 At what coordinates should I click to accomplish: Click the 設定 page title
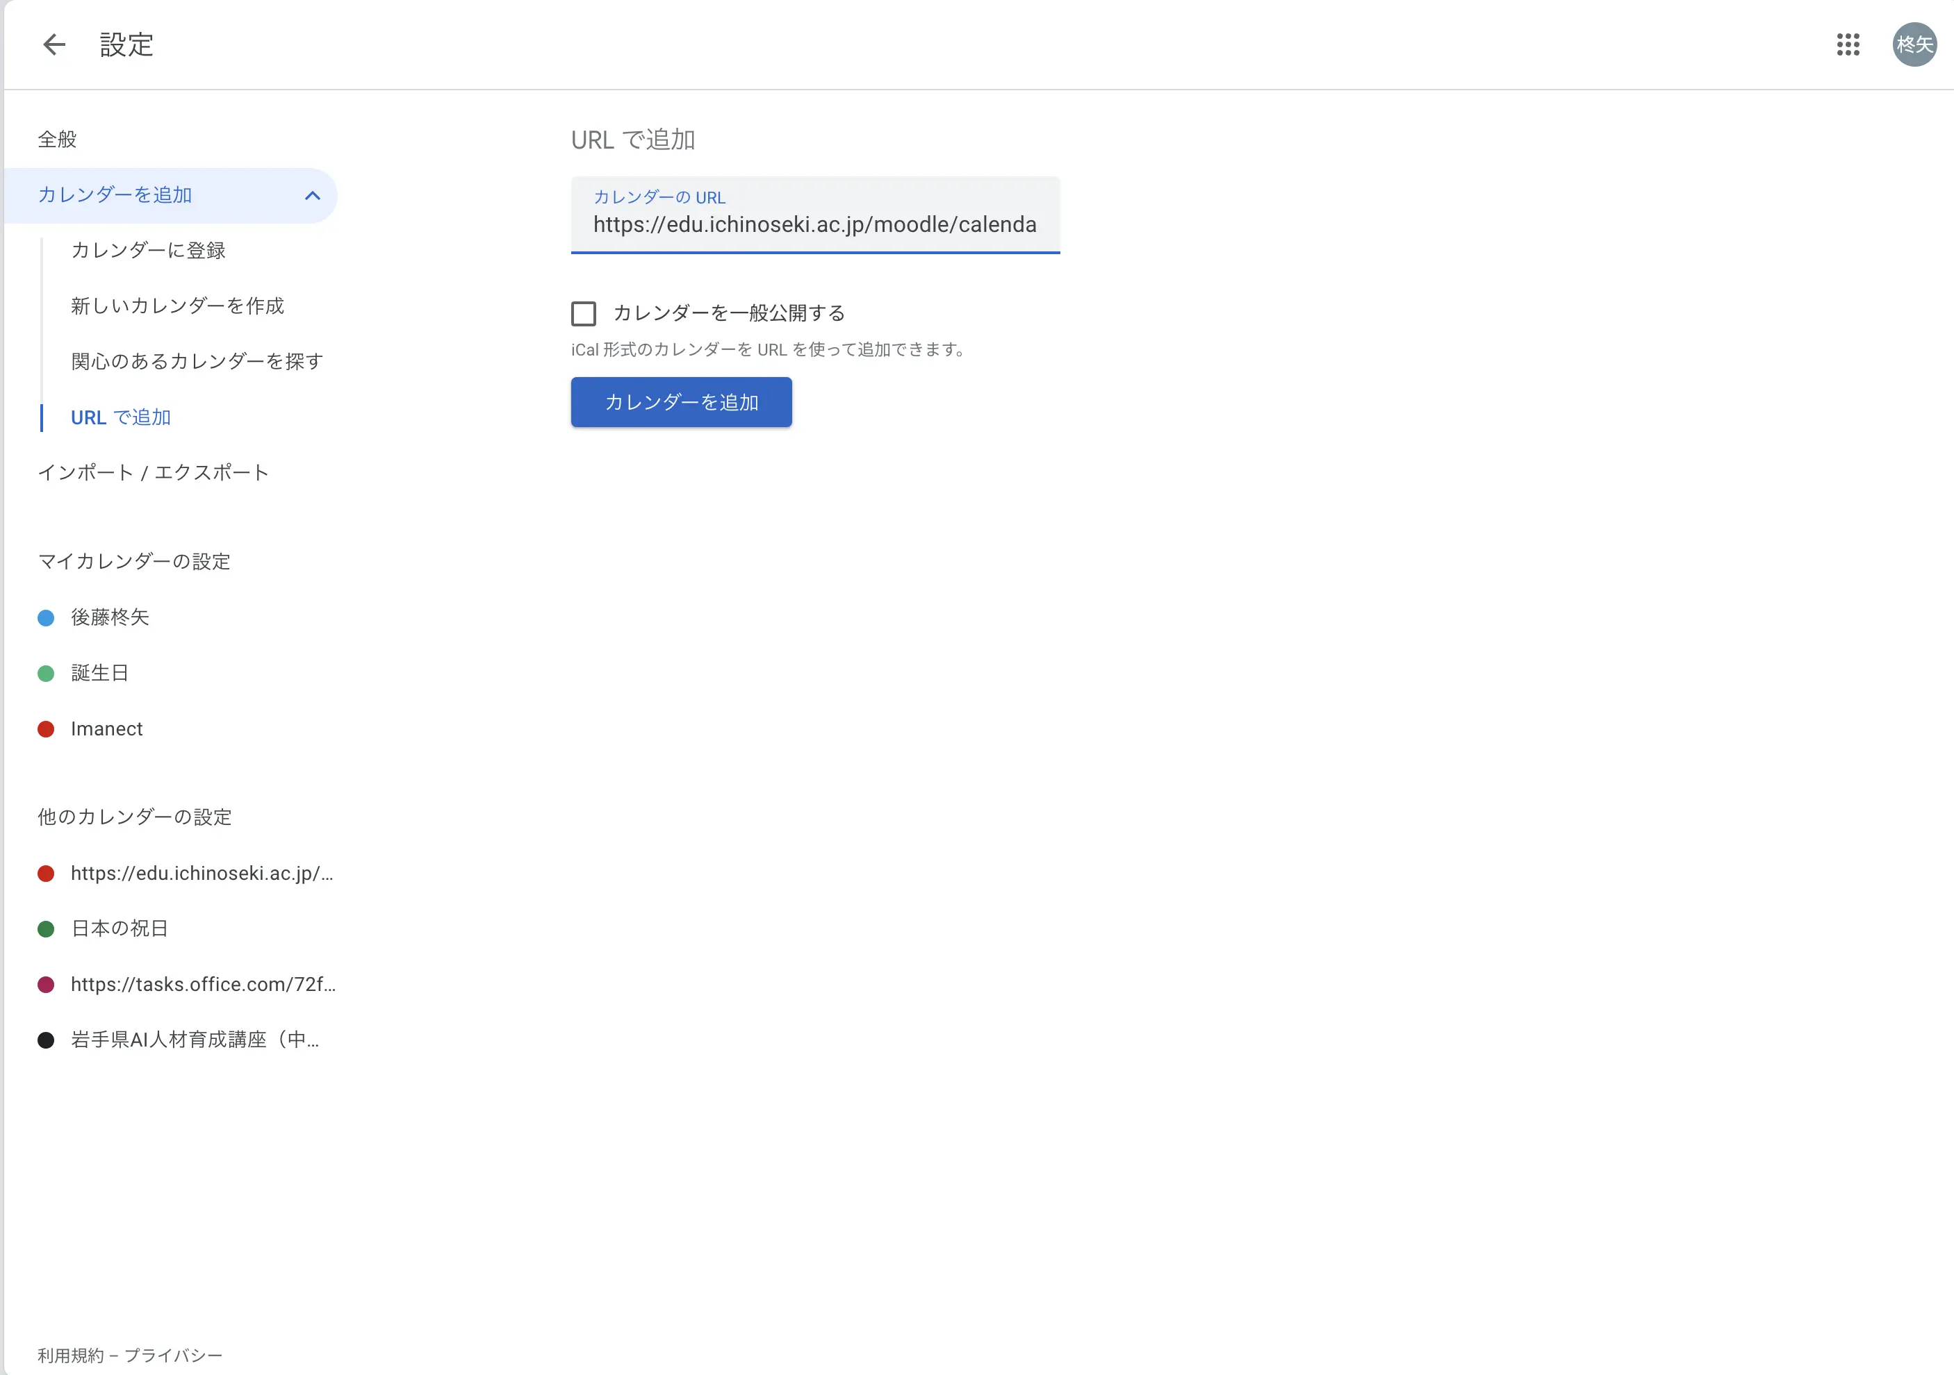(x=126, y=44)
